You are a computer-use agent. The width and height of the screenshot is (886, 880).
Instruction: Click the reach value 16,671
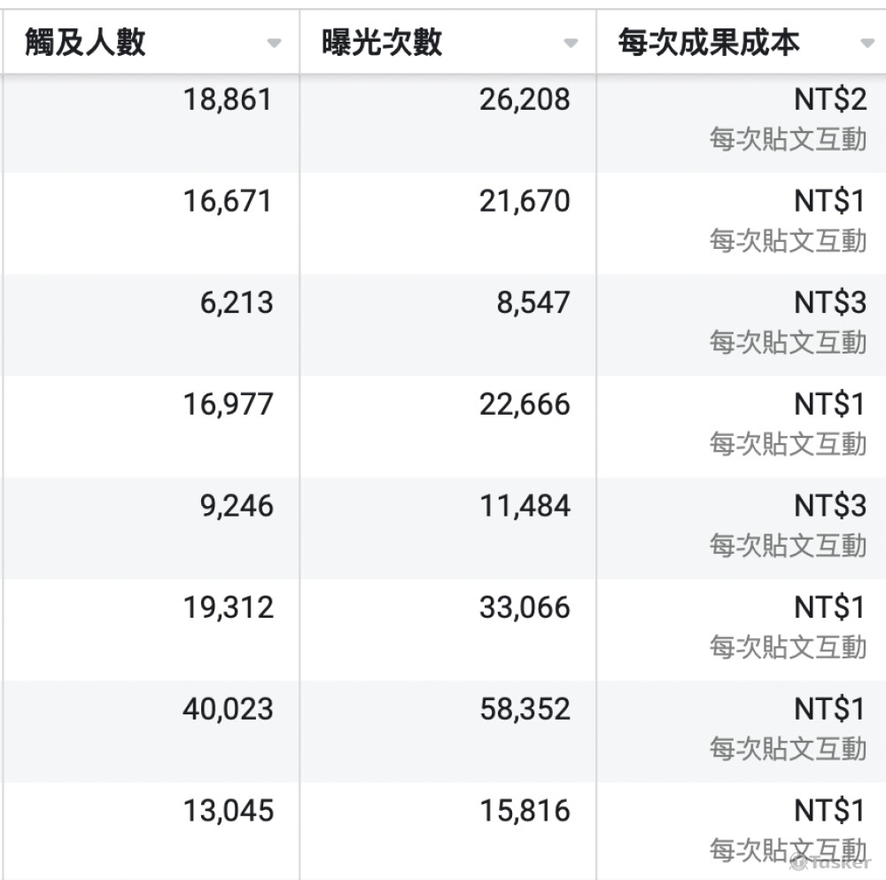pos(228,201)
